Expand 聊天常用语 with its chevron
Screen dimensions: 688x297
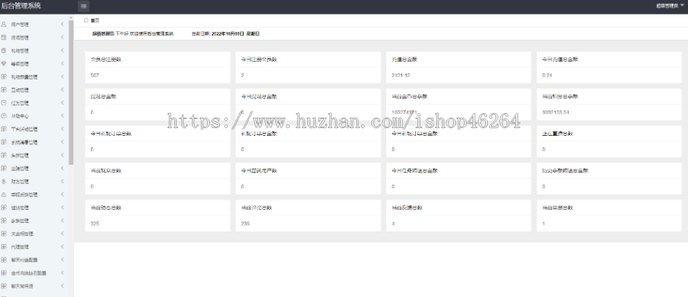tap(63, 286)
